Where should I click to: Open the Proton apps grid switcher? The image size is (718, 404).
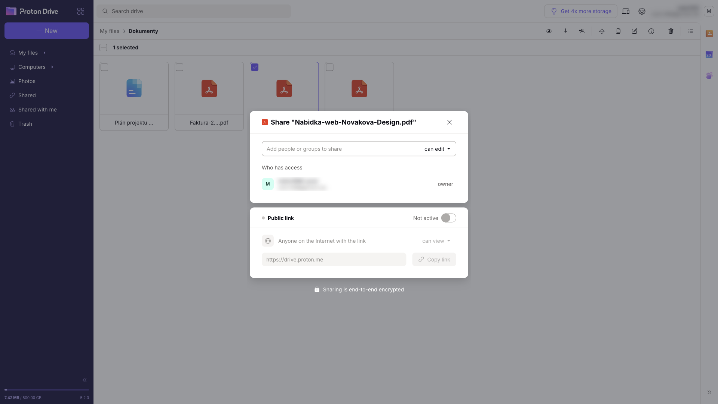coord(81,11)
